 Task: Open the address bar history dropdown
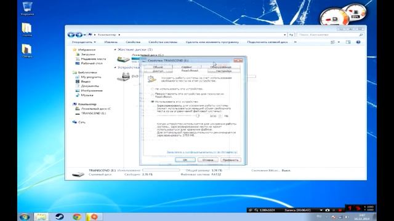click(x=284, y=35)
